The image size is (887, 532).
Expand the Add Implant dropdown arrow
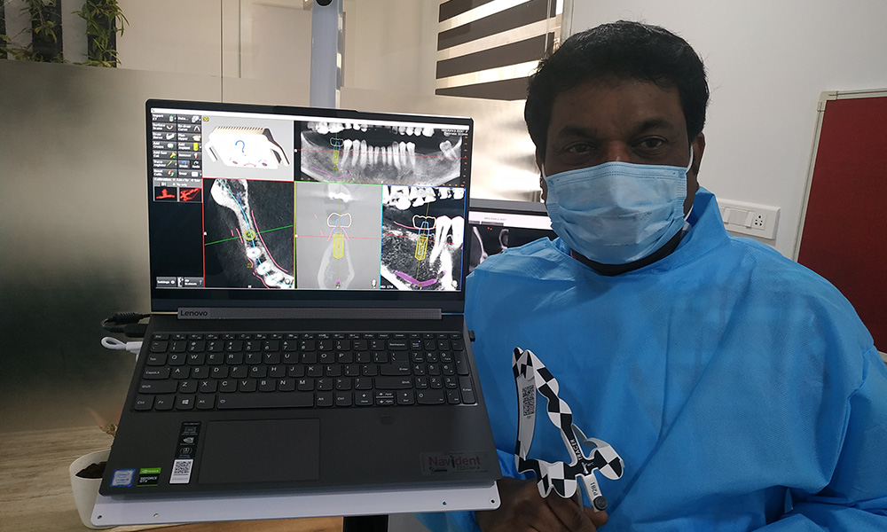[200, 147]
